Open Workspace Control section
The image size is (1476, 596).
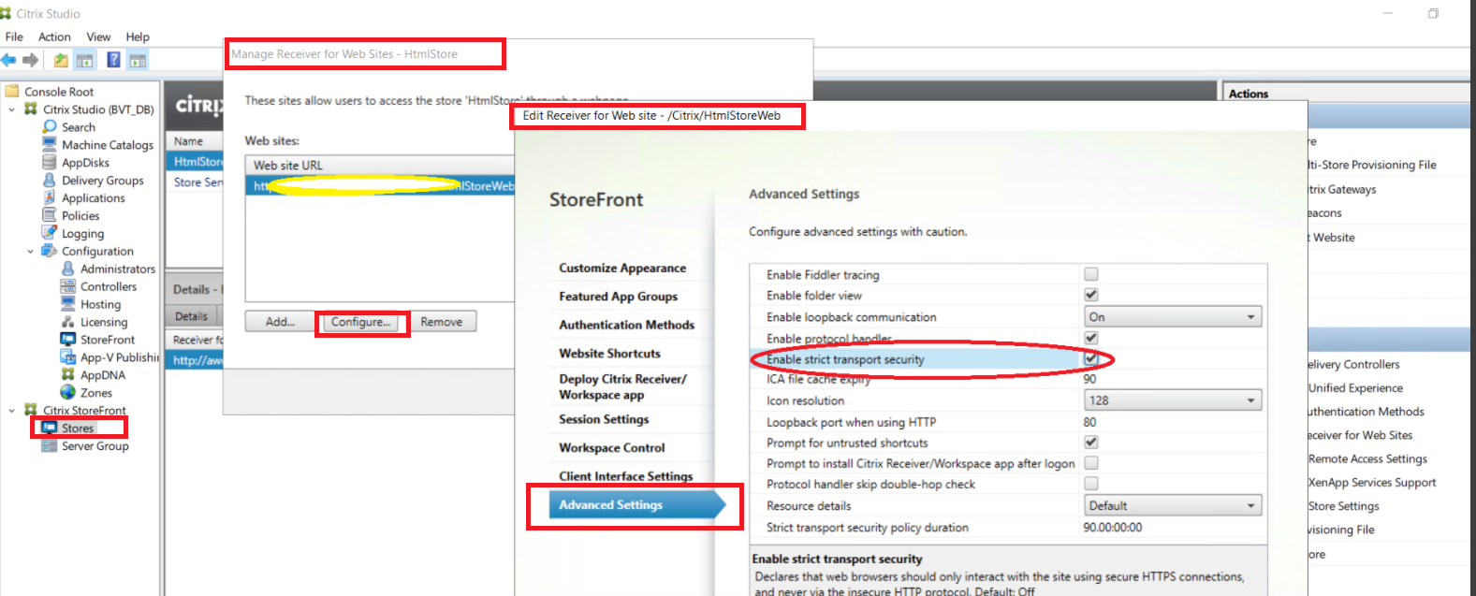pyautogui.click(x=612, y=448)
